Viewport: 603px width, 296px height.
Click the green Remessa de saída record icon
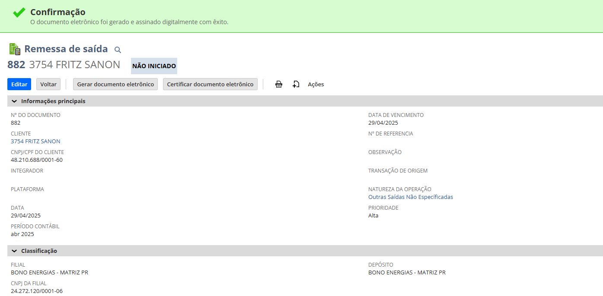15,49
